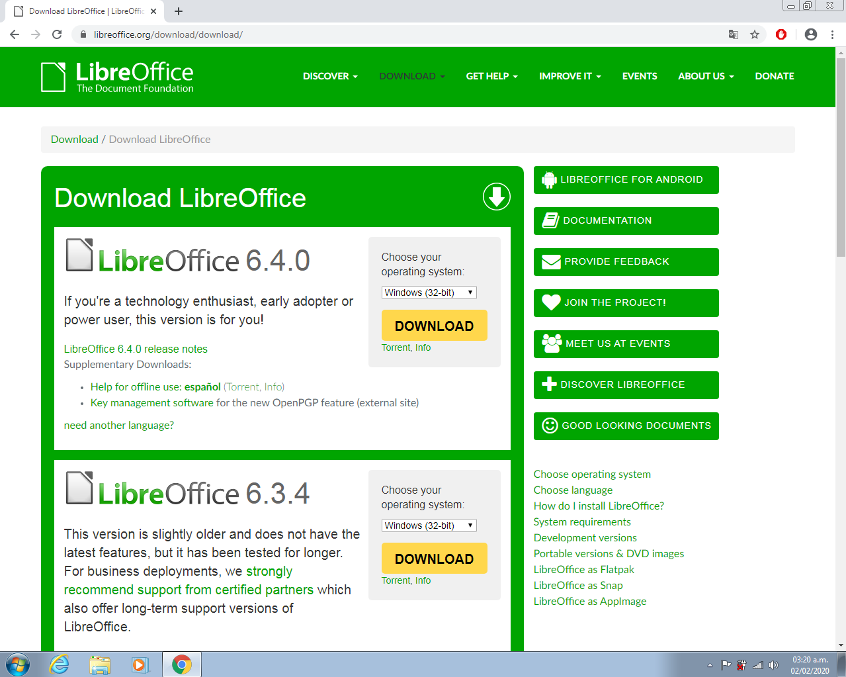Open the Chrome profile avatar icon
The height and width of the screenshot is (677, 846).
pyautogui.click(x=811, y=34)
